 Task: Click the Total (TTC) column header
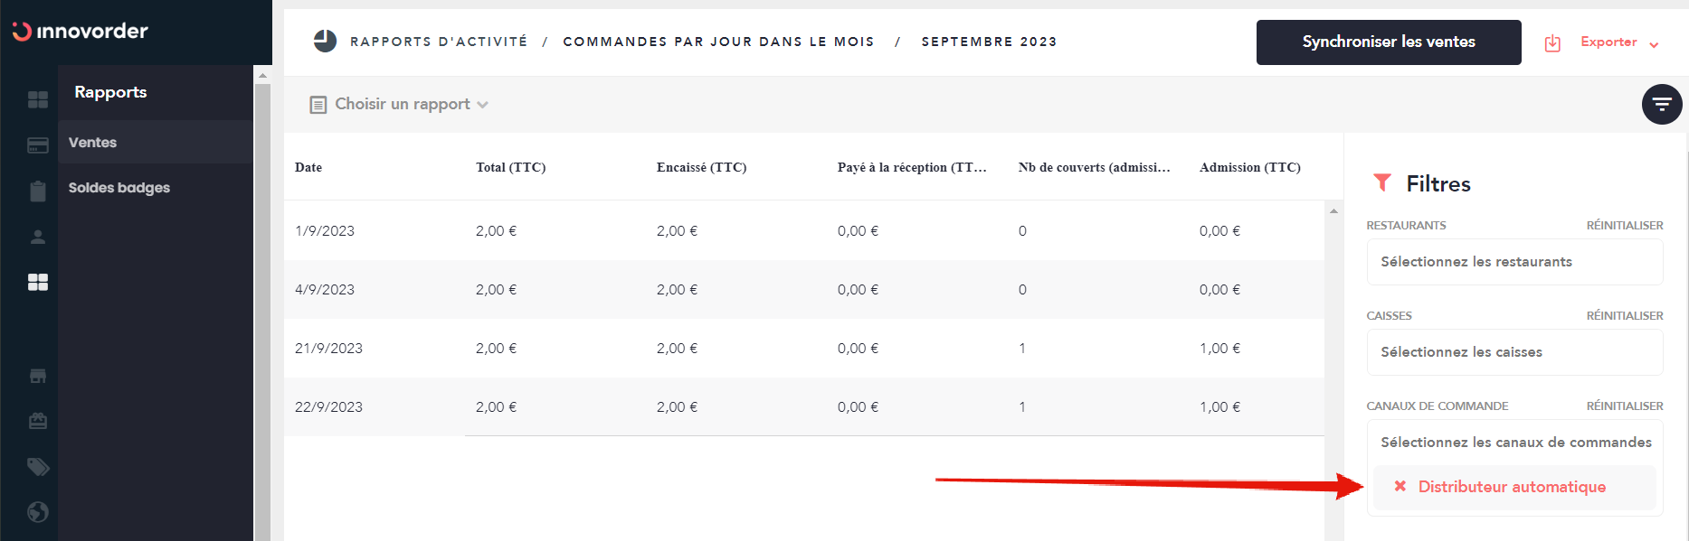point(510,167)
